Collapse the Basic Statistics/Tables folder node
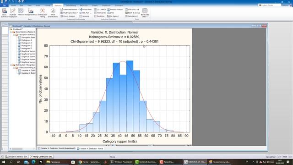Image resolution: width=293 pixels, height=165 pixels. (x=11, y=32)
